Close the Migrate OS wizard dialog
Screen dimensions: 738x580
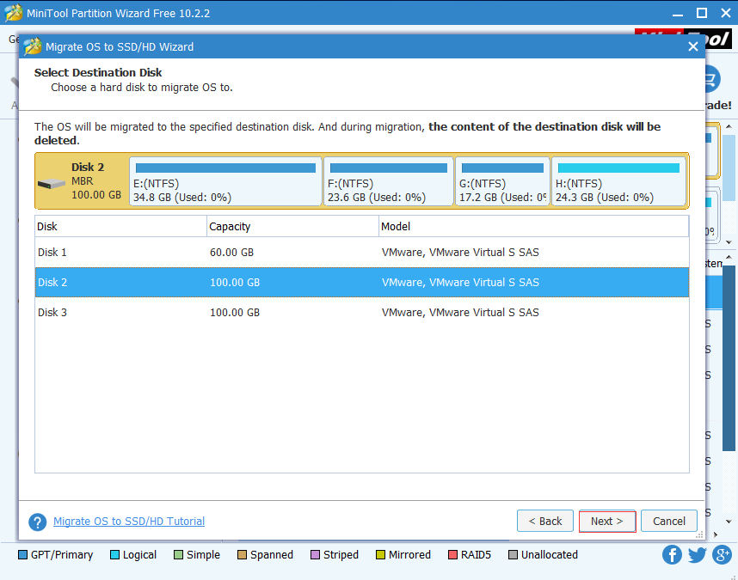692,46
